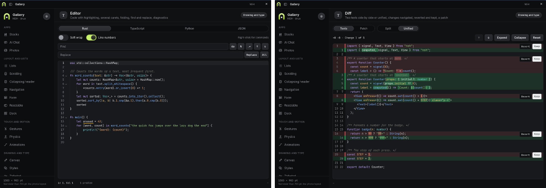
Task: Click Drawing and type button in Diff window
Action: (529, 15)
